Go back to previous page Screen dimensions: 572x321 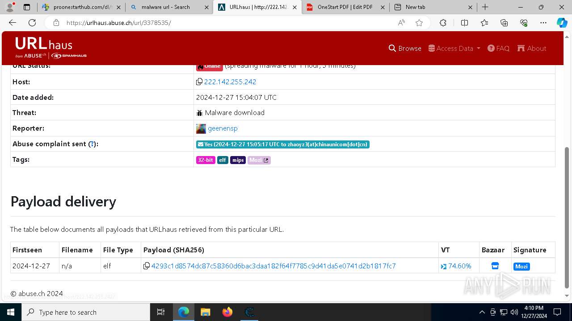tap(13, 23)
